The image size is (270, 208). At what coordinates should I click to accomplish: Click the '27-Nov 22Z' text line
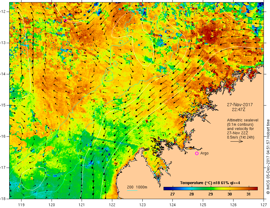[238, 133]
